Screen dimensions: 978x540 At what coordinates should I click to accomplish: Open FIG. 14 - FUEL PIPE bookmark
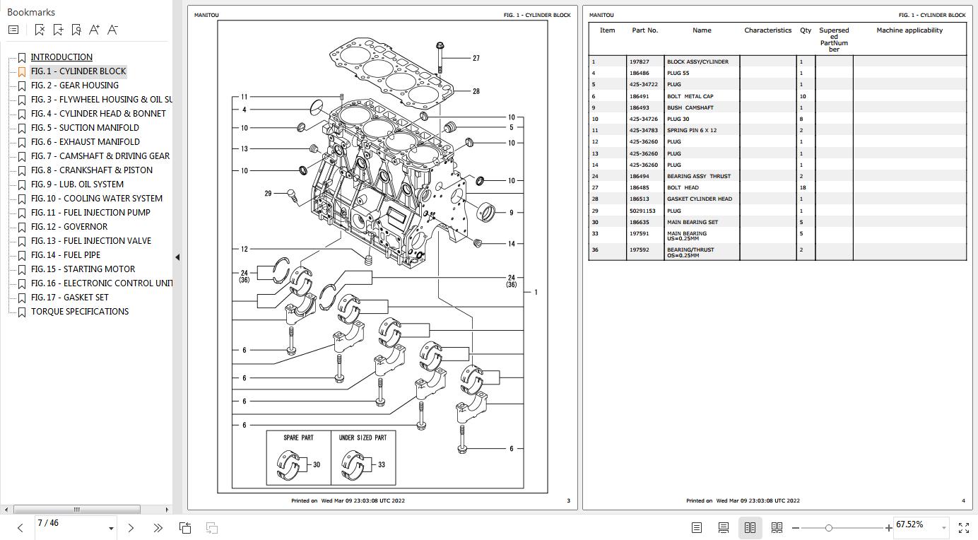tap(66, 255)
